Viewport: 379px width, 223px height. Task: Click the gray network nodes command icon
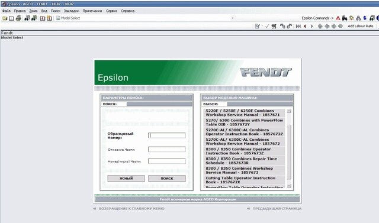358,18
